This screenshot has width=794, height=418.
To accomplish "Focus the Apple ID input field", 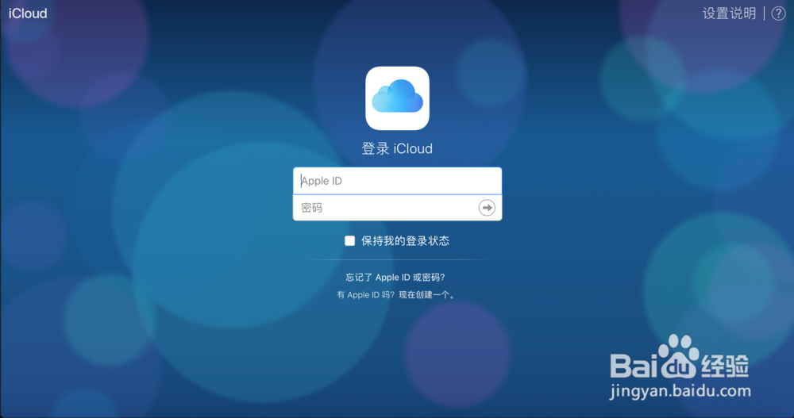I will [397, 181].
